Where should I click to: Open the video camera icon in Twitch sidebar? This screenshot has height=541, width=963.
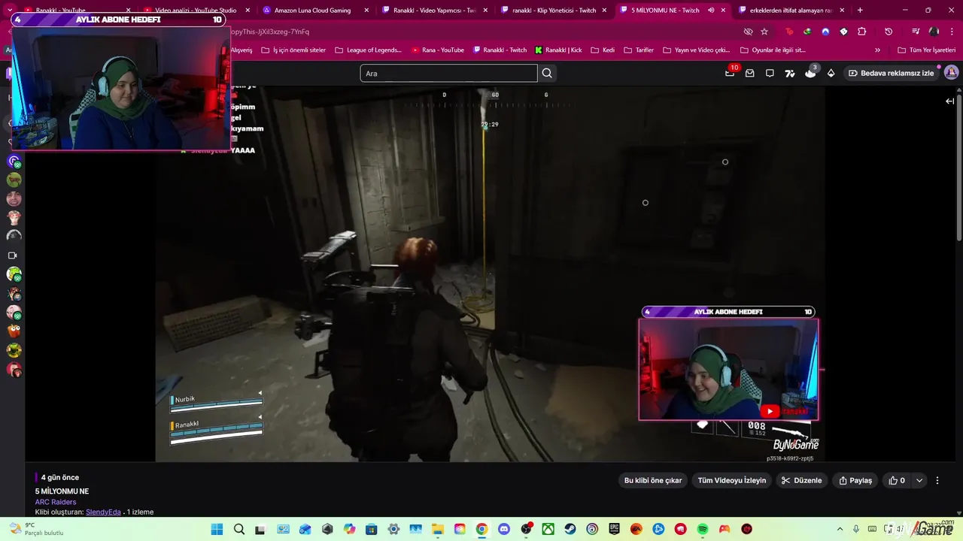13,255
